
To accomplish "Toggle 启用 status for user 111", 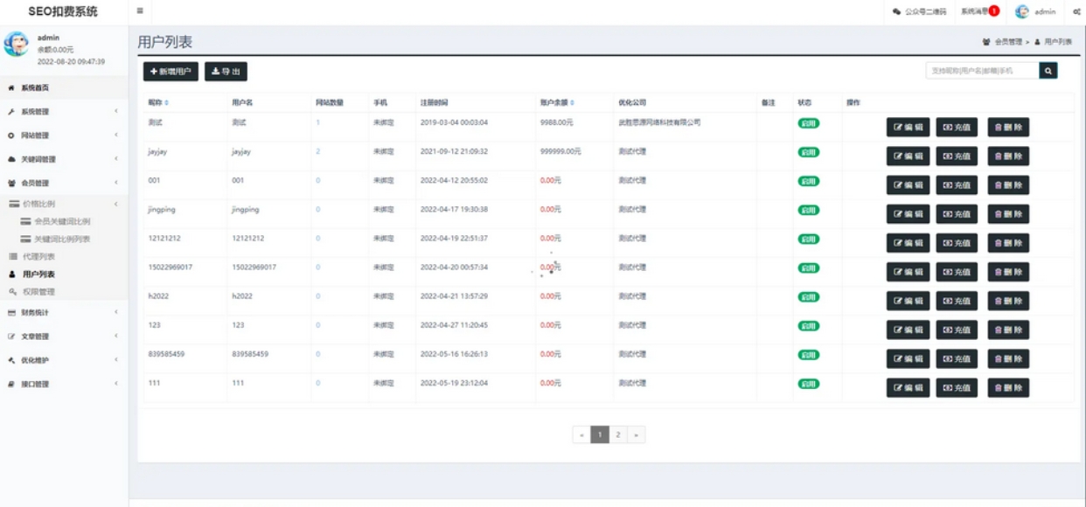I will click(x=808, y=384).
